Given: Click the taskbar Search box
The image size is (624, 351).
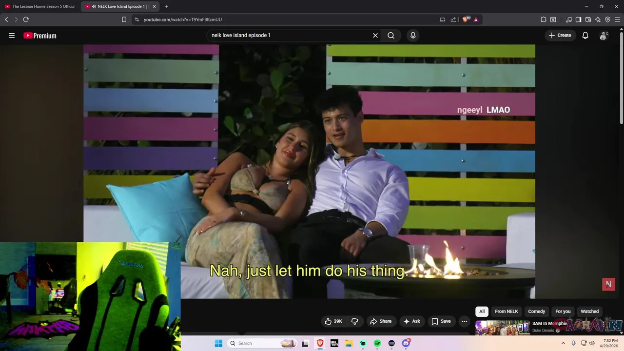Looking at the screenshot, I should coord(262,343).
